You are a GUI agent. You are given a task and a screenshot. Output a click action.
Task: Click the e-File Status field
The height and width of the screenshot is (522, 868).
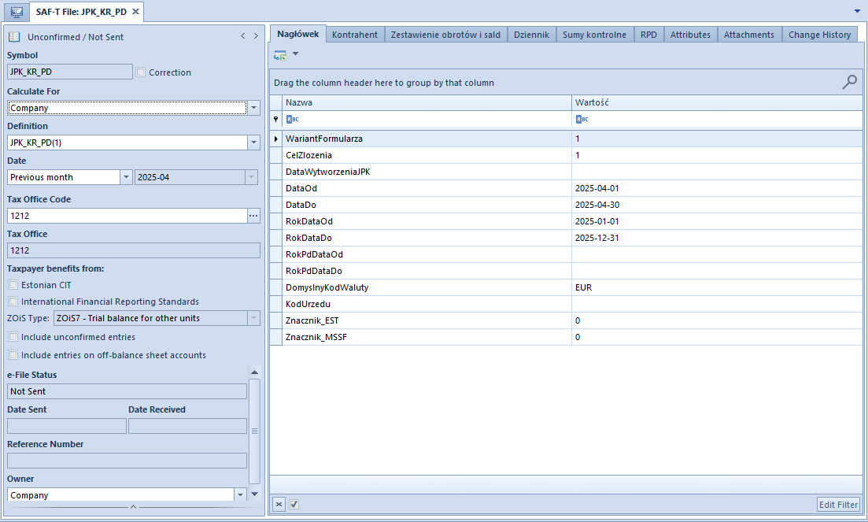coord(127,391)
